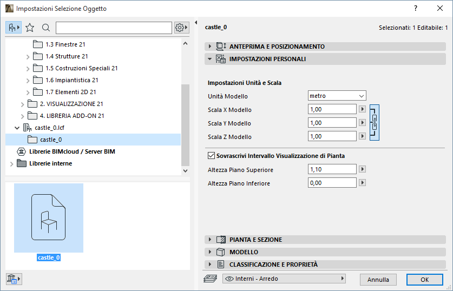Open the library view mode button
Image resolution: width=453 pixels, height=291 pixels.
[13, 28]
